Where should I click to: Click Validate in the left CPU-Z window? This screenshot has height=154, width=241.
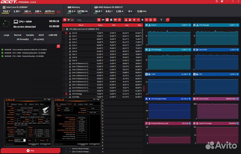click(x=33, y=145)
